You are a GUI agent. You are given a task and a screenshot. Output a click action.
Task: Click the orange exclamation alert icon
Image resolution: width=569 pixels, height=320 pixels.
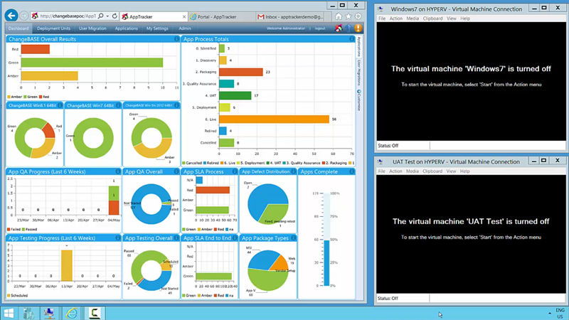[x=358, y=28]
